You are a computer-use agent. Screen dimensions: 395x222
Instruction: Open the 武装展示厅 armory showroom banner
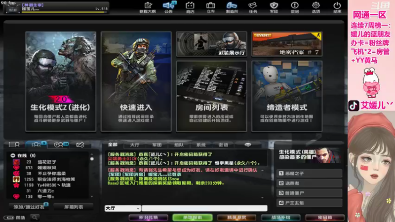[x=211, y=44]
